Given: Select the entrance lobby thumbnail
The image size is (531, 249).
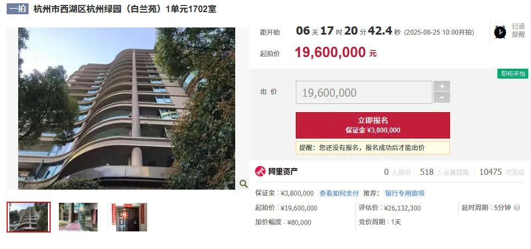Looking at the screenshot, I should point(78,217).
